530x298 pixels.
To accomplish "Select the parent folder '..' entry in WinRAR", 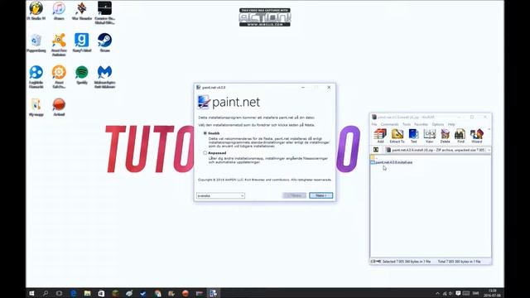I will click(x=373, y=157).
